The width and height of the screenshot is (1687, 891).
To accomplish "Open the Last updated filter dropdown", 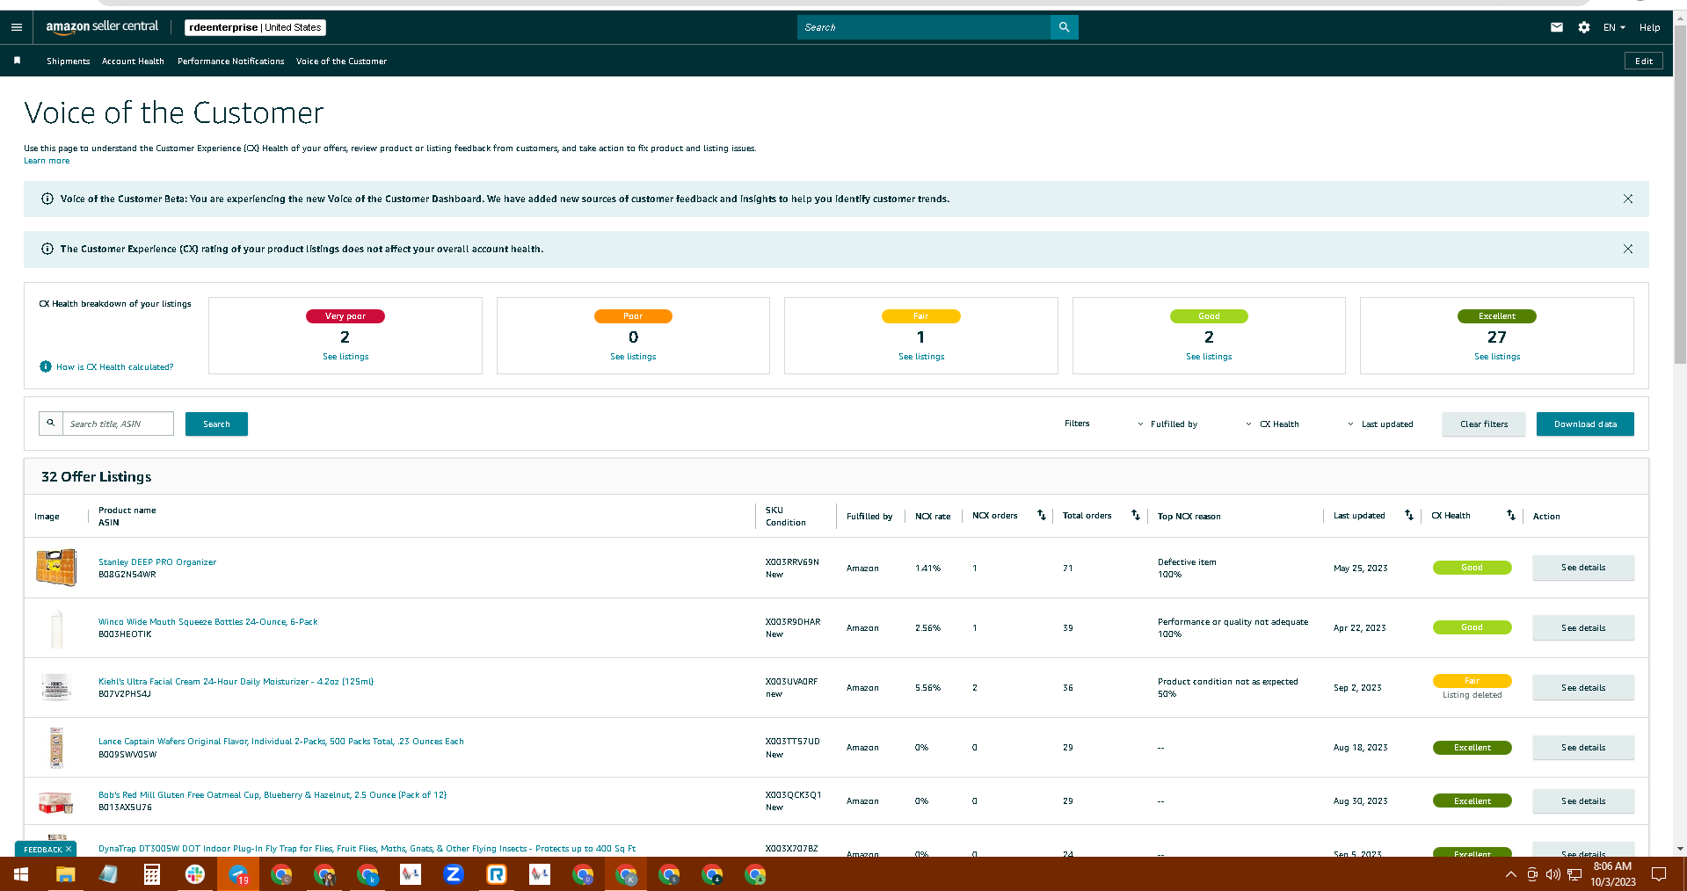I will tap(1380, 424).
